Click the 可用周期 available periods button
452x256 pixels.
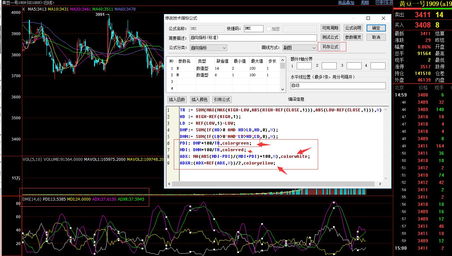[x=331, y=28]
